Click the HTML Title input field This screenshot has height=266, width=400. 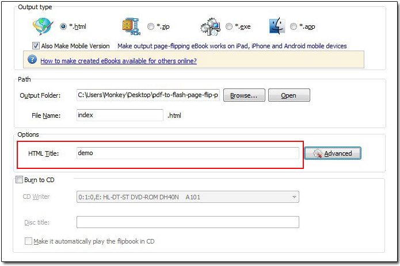coord(188,153)
